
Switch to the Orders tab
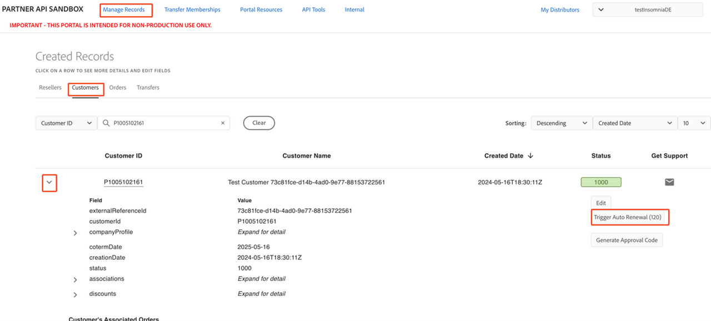pyautogui.click(x=118, y=88)
